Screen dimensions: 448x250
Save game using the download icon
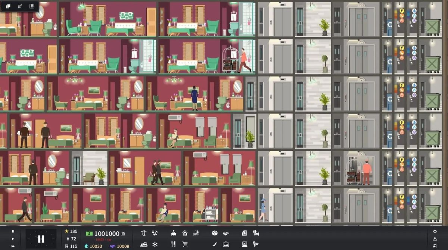[x=435, y=239]
